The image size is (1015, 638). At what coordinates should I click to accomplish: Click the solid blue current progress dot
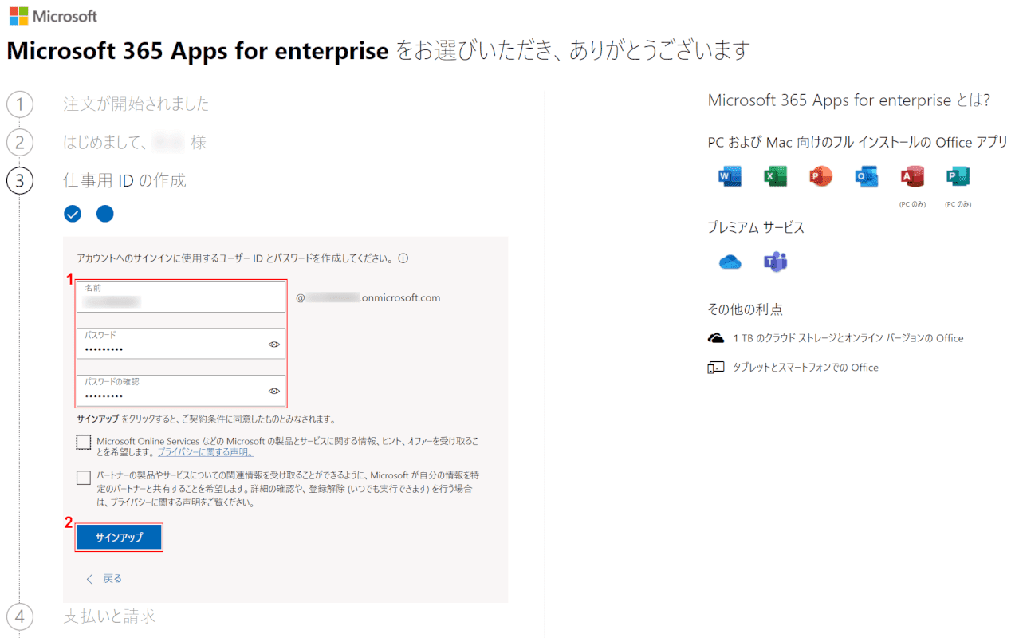[x=105, y=214]
